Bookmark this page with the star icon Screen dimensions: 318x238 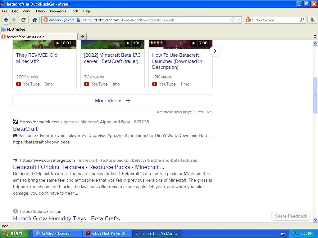(x=232, y=20)
